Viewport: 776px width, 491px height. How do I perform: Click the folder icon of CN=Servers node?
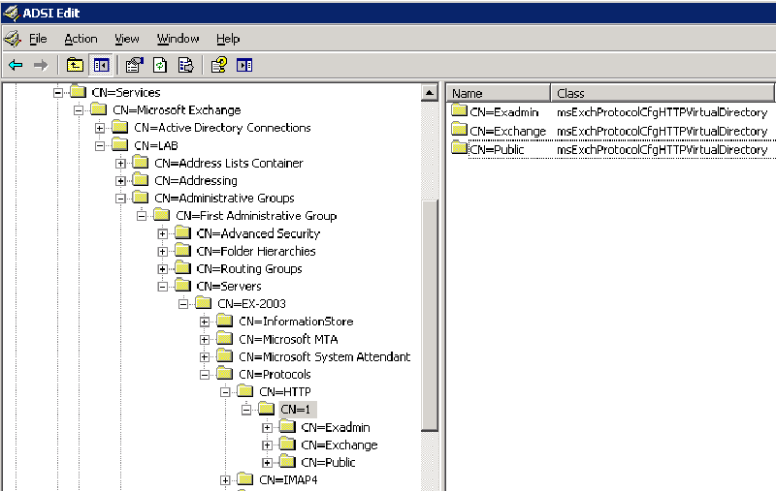pyautogui.click(x=182, y=285)
